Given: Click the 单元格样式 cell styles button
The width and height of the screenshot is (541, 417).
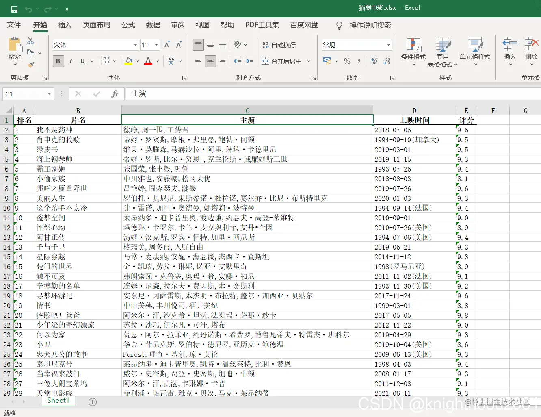Looking at the screenshot, I should tap(475, 52).
